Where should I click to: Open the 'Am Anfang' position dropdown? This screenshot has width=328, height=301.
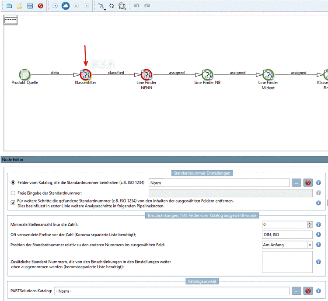(287, 245)
